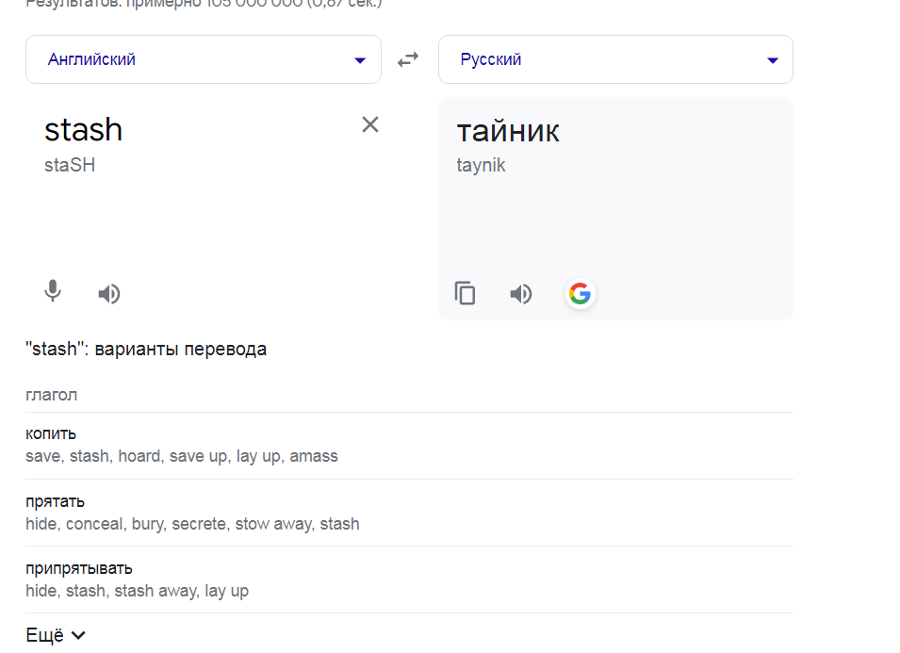Click the transliteration "taynik"
Image resolution: width=900 pixels, height=653 pixels.
tap(481, 165)
